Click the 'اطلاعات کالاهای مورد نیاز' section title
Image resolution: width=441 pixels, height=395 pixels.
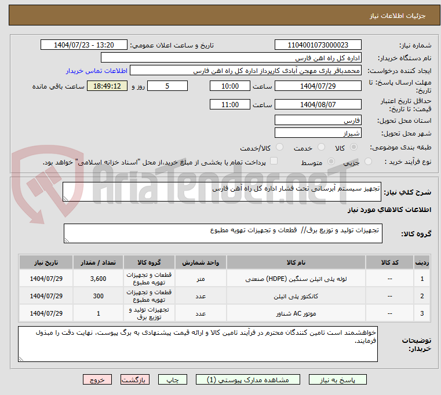(389, 210)
